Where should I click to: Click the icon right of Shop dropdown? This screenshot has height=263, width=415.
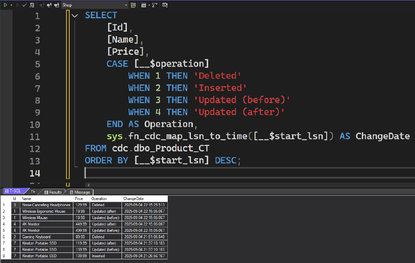[x=133, y=5]
